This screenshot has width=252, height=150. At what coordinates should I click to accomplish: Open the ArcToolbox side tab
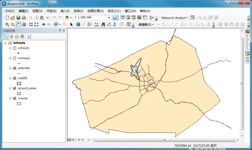(x=247, y=40)
